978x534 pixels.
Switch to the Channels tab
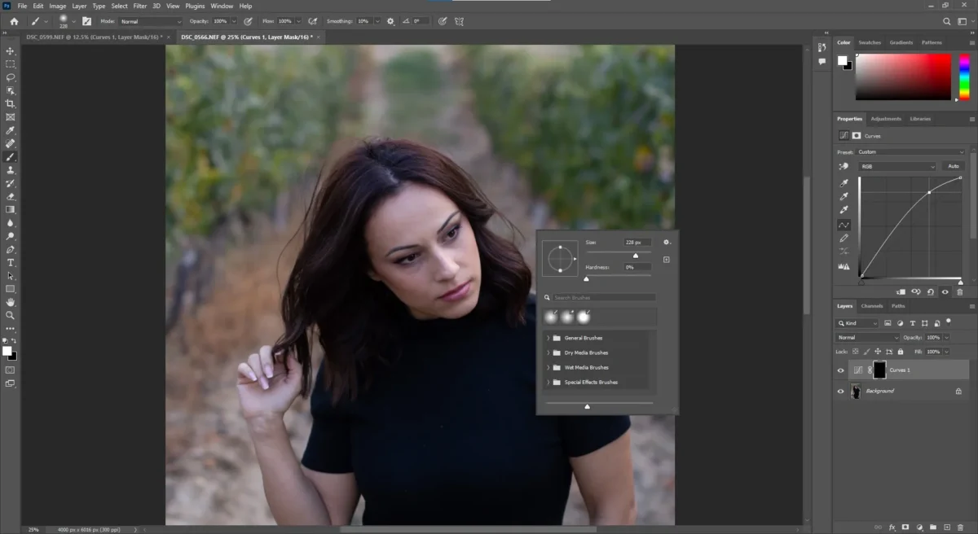tap(872, 306)
